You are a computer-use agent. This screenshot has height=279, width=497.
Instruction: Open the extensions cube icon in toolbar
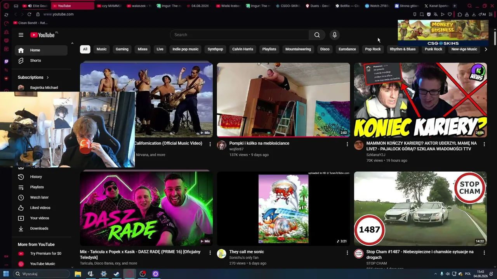click(460, 14)
